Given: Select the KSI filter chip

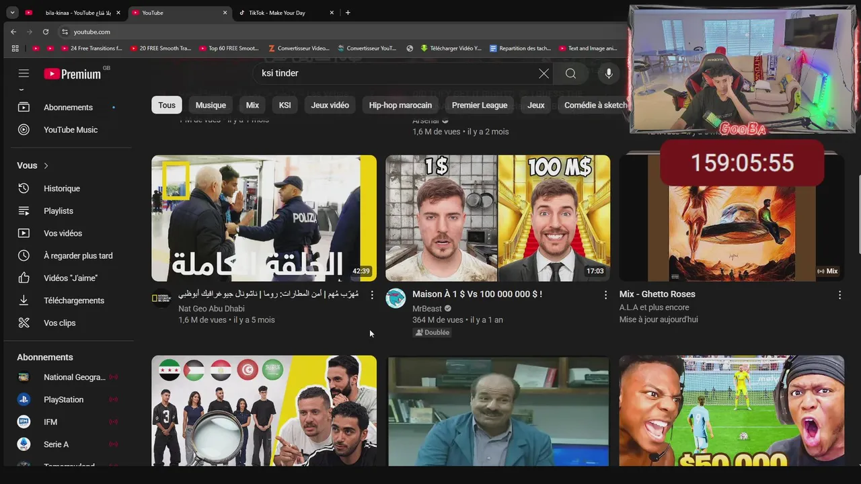Looking at the screenshot, I should [285, 105].
